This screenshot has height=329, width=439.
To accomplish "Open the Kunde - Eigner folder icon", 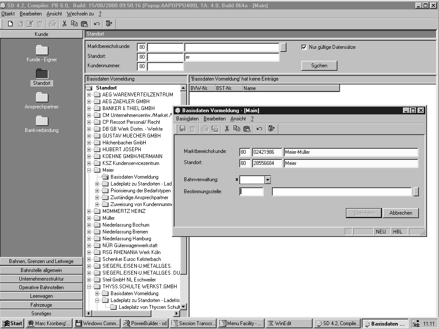I will click(42, 50).
